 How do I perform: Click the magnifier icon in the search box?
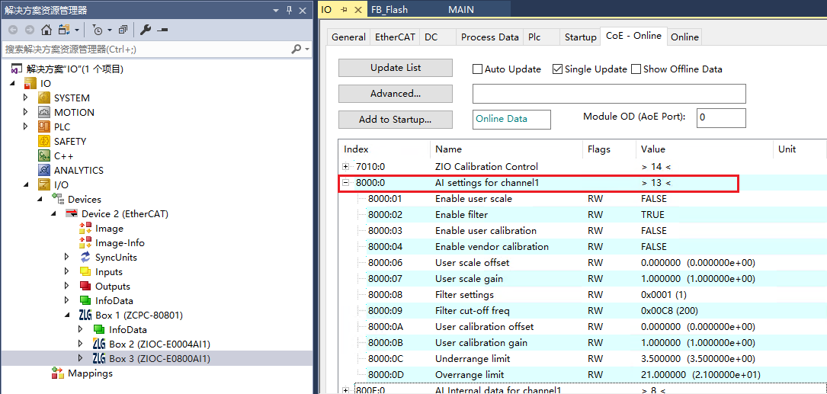tap(297, 49)
